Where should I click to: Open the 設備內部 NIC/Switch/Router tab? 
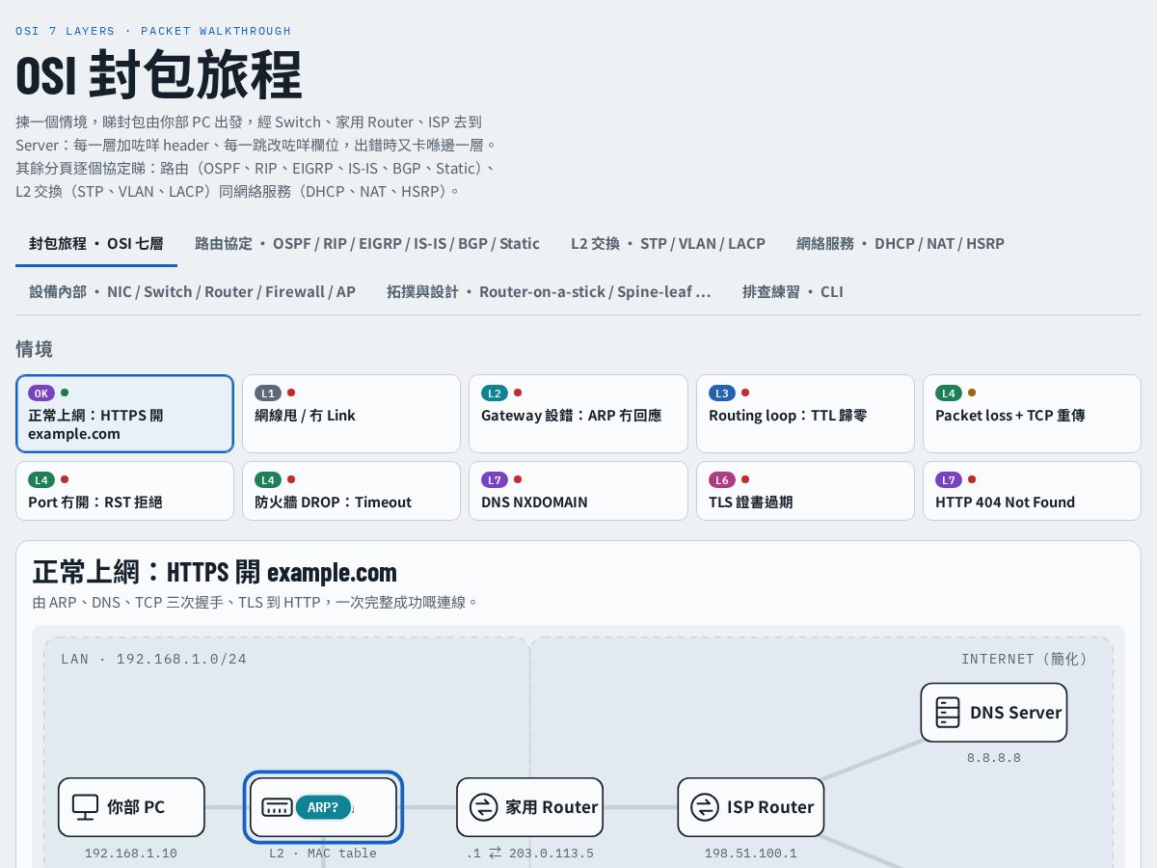coord(193,291)
